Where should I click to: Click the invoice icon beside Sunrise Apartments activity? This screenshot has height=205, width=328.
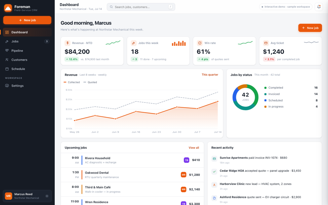coord(214,159)
